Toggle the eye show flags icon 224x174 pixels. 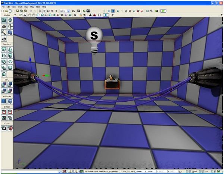tap(85, 15)
